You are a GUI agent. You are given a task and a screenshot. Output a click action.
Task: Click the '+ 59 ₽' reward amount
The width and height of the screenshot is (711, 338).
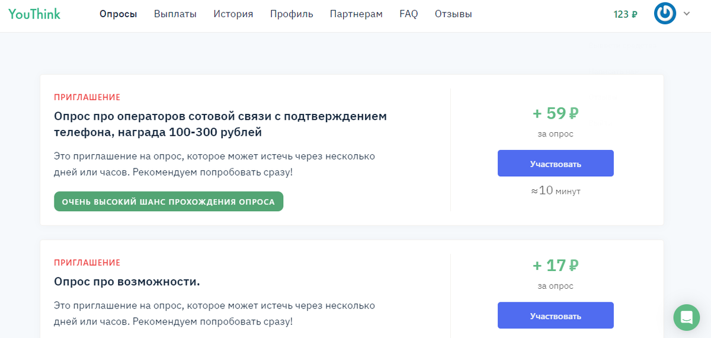coord(556,113)
